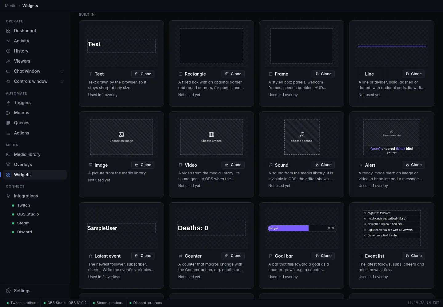Open Dashboard via its grid icon
The height and width of the screenshot is (307, 443).
tap(8, 31)
